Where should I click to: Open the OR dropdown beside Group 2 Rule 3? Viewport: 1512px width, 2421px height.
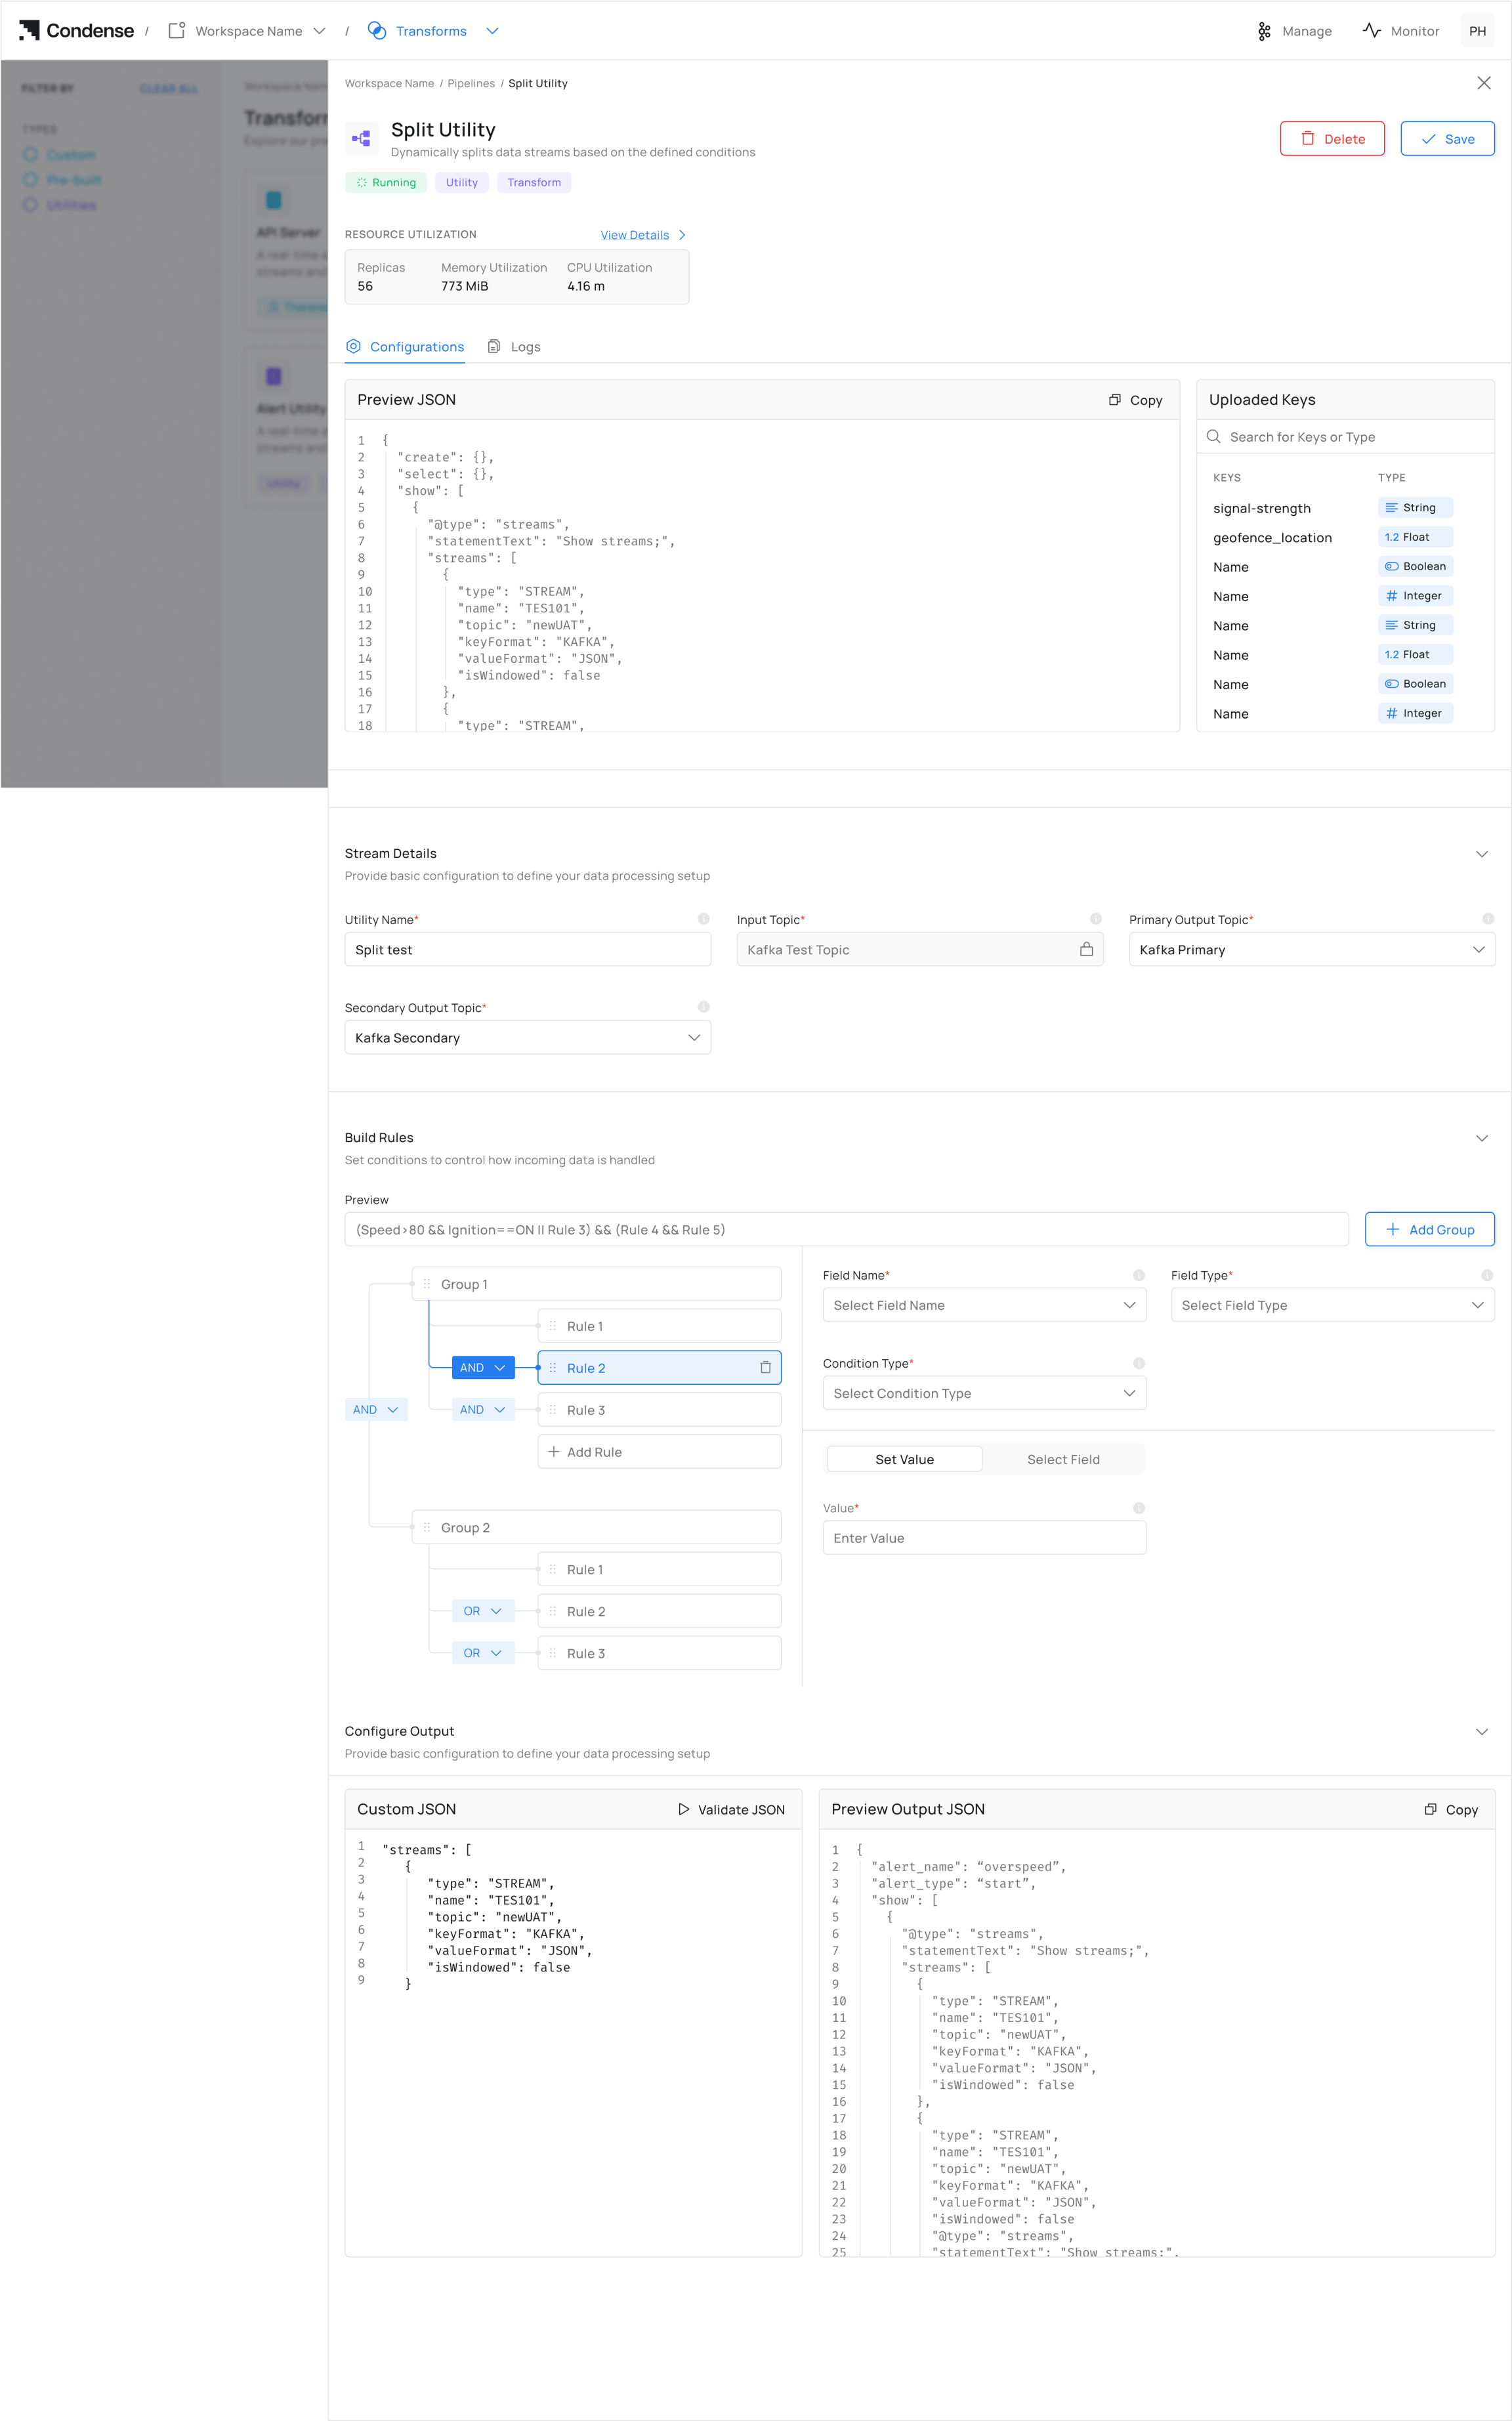(483, 1654)
